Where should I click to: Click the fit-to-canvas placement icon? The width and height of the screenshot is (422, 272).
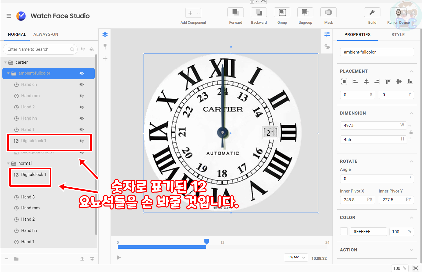(344, 81)
